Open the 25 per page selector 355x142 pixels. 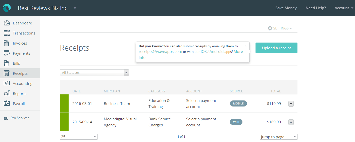pos(79,137)
